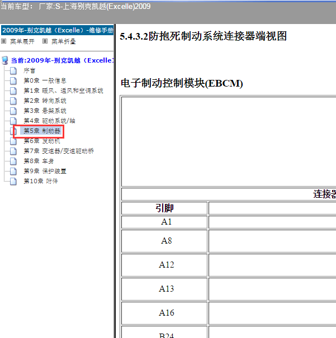Click the A12 pin cell
The width and height of the screenshot is (336, 338).
(164, 265)
